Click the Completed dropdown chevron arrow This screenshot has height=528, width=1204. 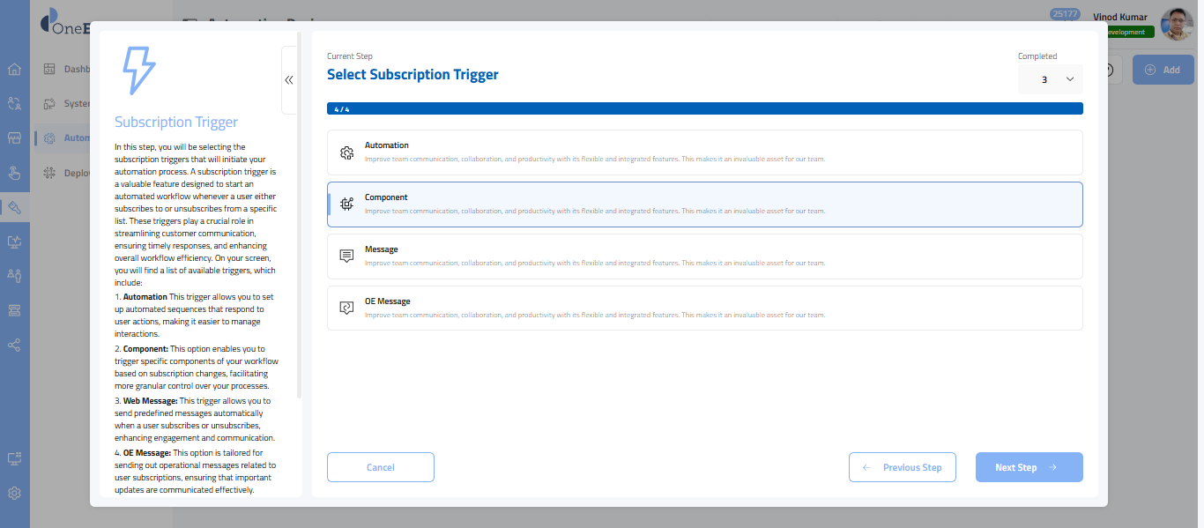[1070, 79]
